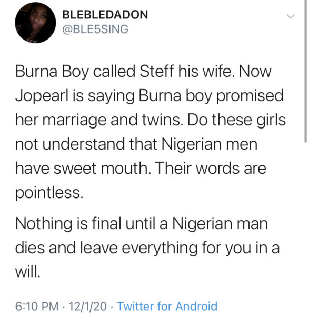Click the phrase 'have sweet mouth'
Screen dimensions: 309x316
83,169
